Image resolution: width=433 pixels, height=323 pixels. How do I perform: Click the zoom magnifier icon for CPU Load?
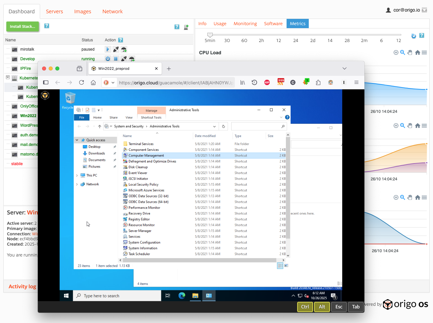tap(403, 53)
